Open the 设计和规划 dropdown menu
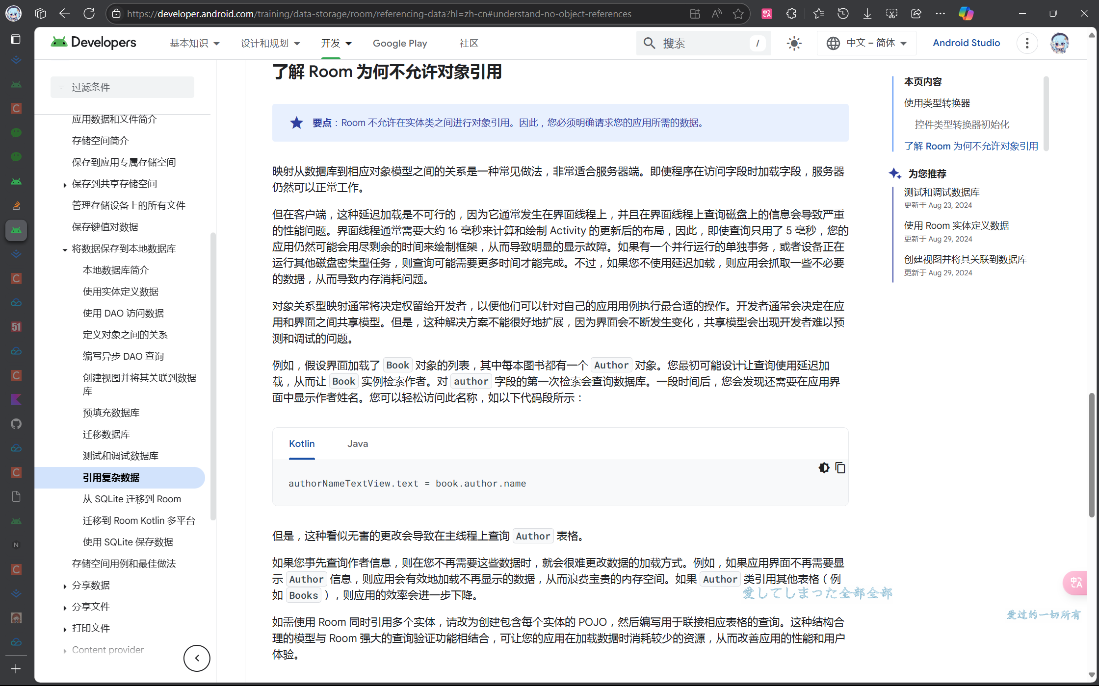 (270, 43)
